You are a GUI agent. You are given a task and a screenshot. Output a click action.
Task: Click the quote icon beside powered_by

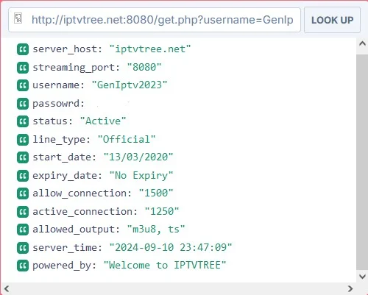click(x=23, y=266)
